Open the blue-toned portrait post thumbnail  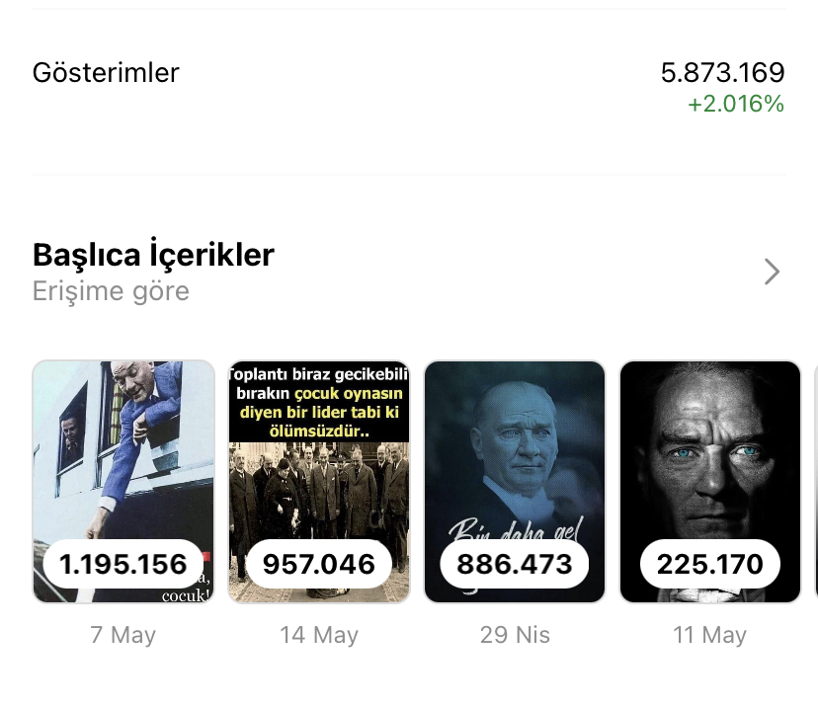pos(515,482)
